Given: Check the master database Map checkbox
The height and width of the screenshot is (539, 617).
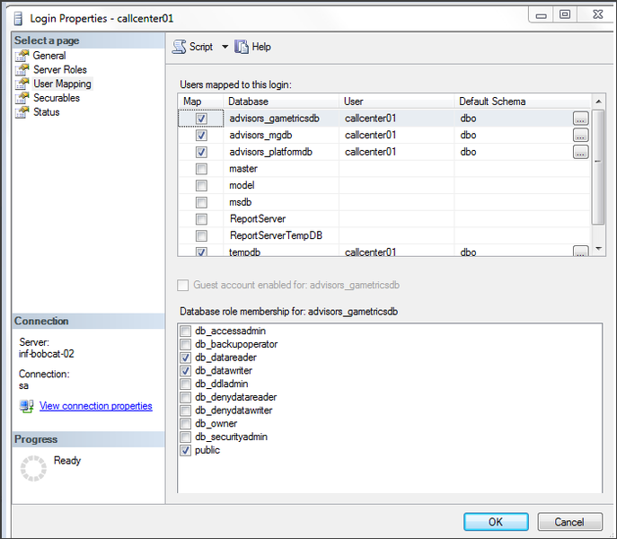Looking at the screenshot, I should pyautogui.click(x=201, y=169).
